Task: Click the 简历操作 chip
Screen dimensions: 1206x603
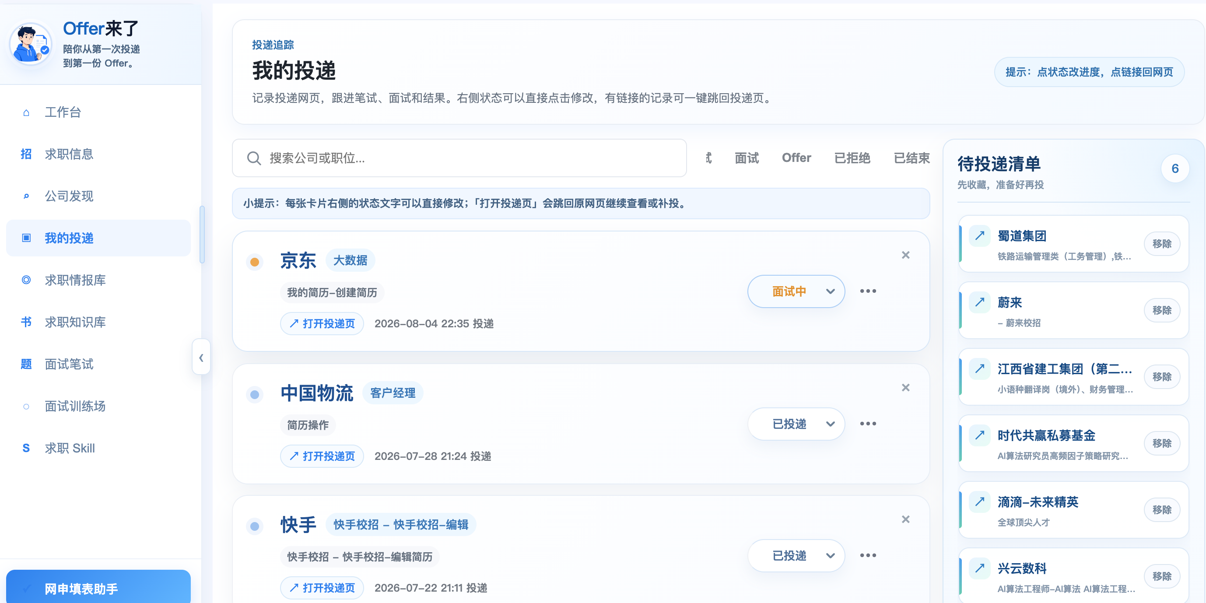Action: point(308,425)
